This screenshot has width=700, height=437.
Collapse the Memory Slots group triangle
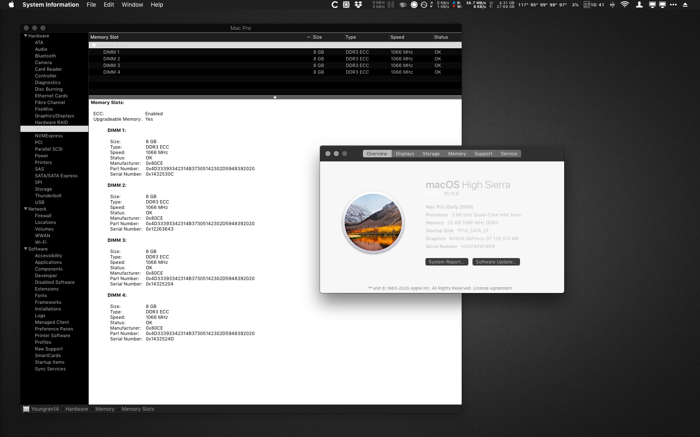click(x=94, y=45)
